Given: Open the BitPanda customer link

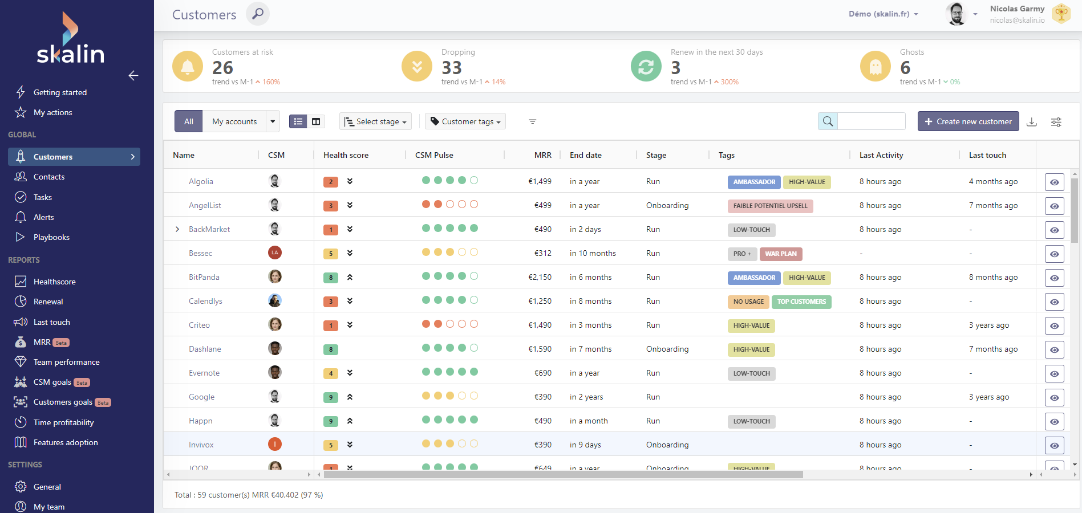Looking at the screenshot, I should click(x=204, y=277).
